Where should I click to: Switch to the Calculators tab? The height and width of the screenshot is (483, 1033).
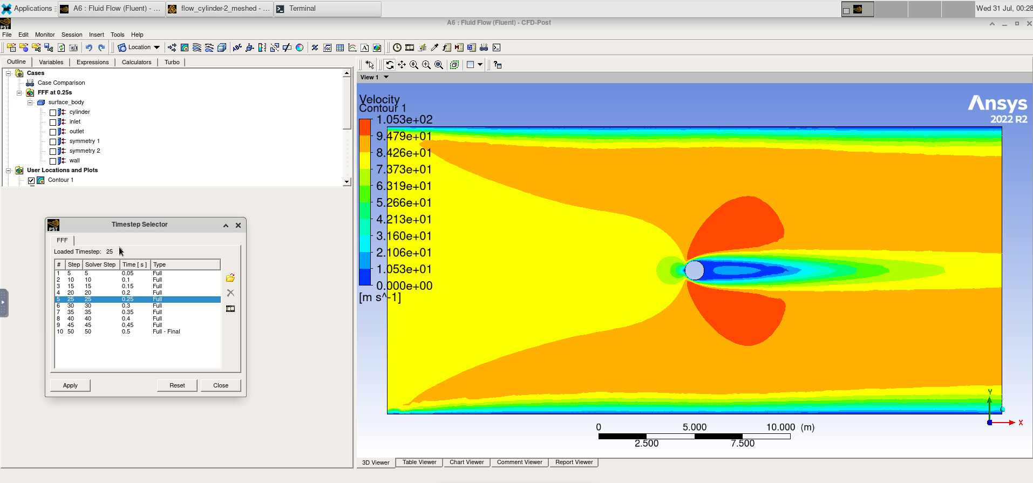(137, 62)
